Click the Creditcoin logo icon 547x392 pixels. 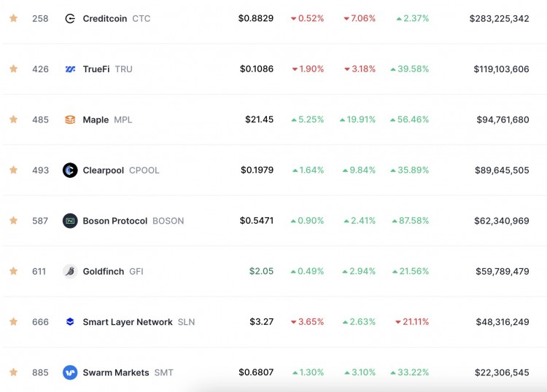[70, 18]
